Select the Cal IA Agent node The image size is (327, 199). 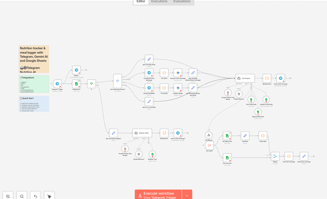pyautogui.click(x=245, y=78)
